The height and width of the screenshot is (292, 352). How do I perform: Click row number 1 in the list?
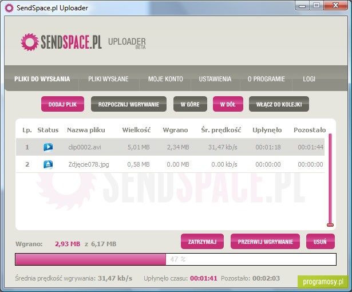pos(27,147)
